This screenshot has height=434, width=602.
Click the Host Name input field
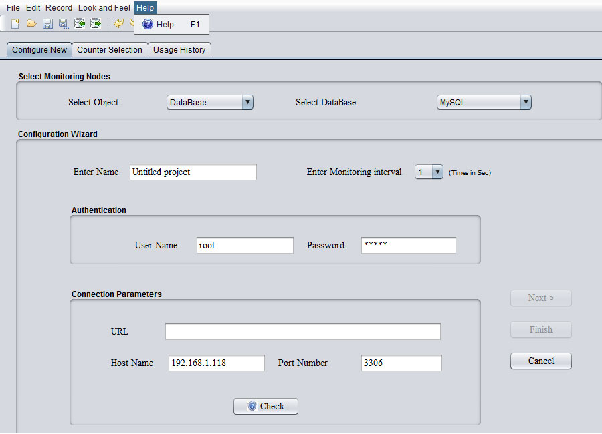[x=217, y=363]
